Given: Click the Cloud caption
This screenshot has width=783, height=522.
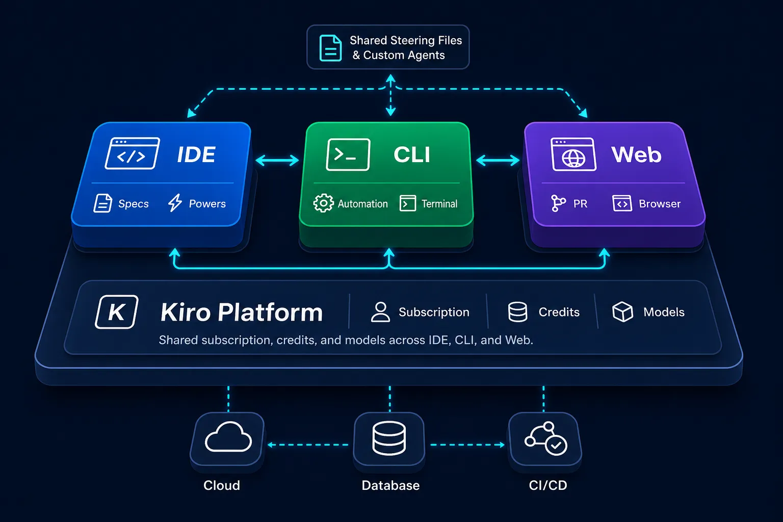Looking at the screenshot, I should (x=222, y=485).
